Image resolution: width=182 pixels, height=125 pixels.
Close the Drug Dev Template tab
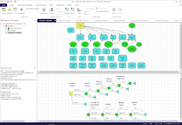tap(55, 21)
